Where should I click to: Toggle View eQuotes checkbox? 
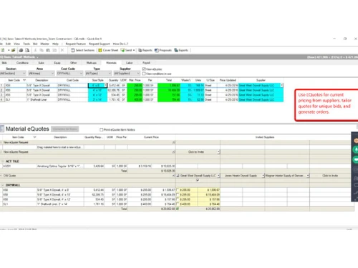[144, 69]
